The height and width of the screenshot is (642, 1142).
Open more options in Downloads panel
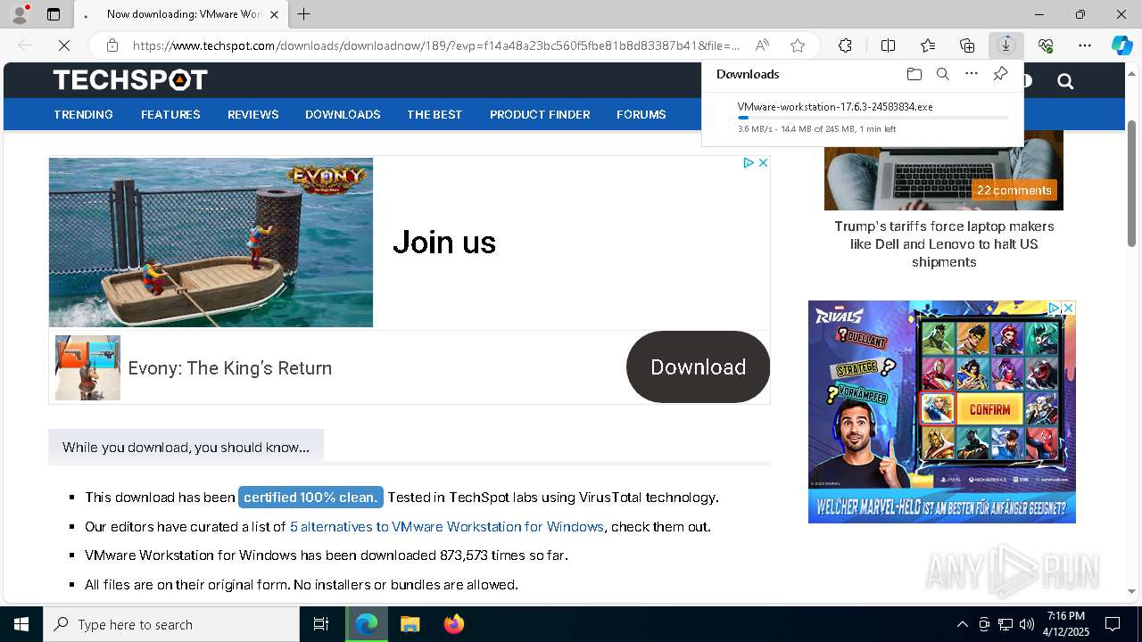[972, 74]
